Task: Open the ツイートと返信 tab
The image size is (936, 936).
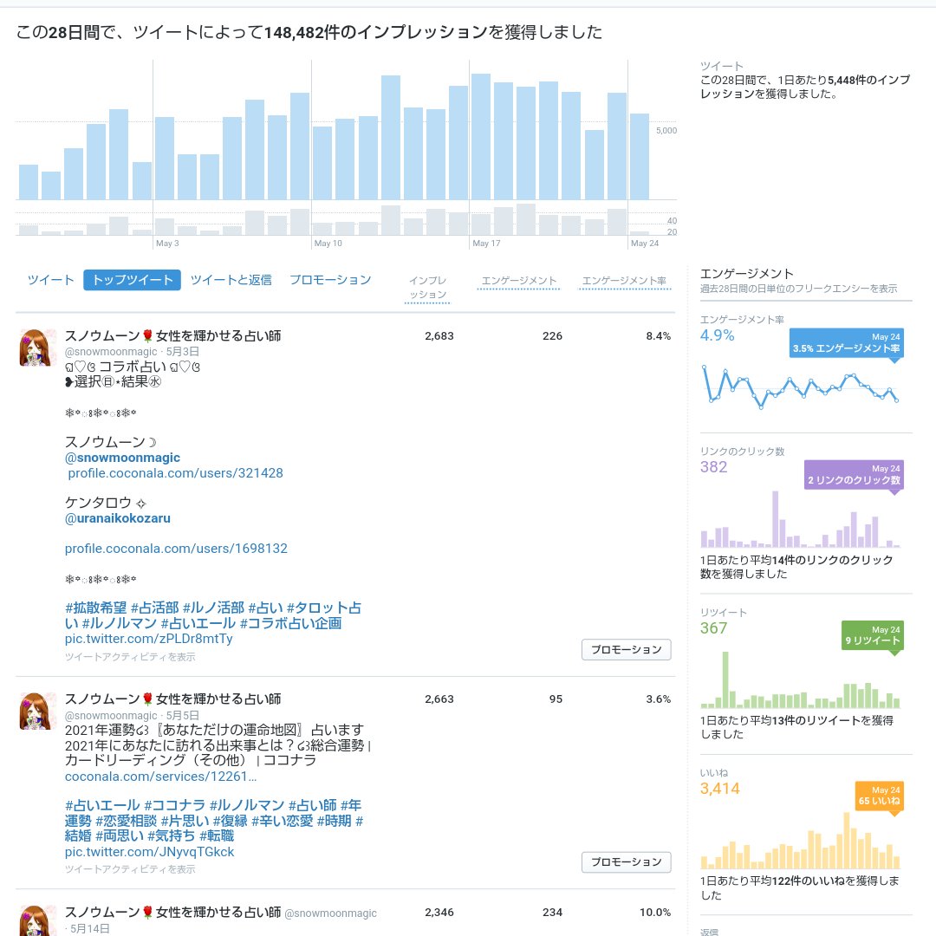Action: [x=234, y=280]
